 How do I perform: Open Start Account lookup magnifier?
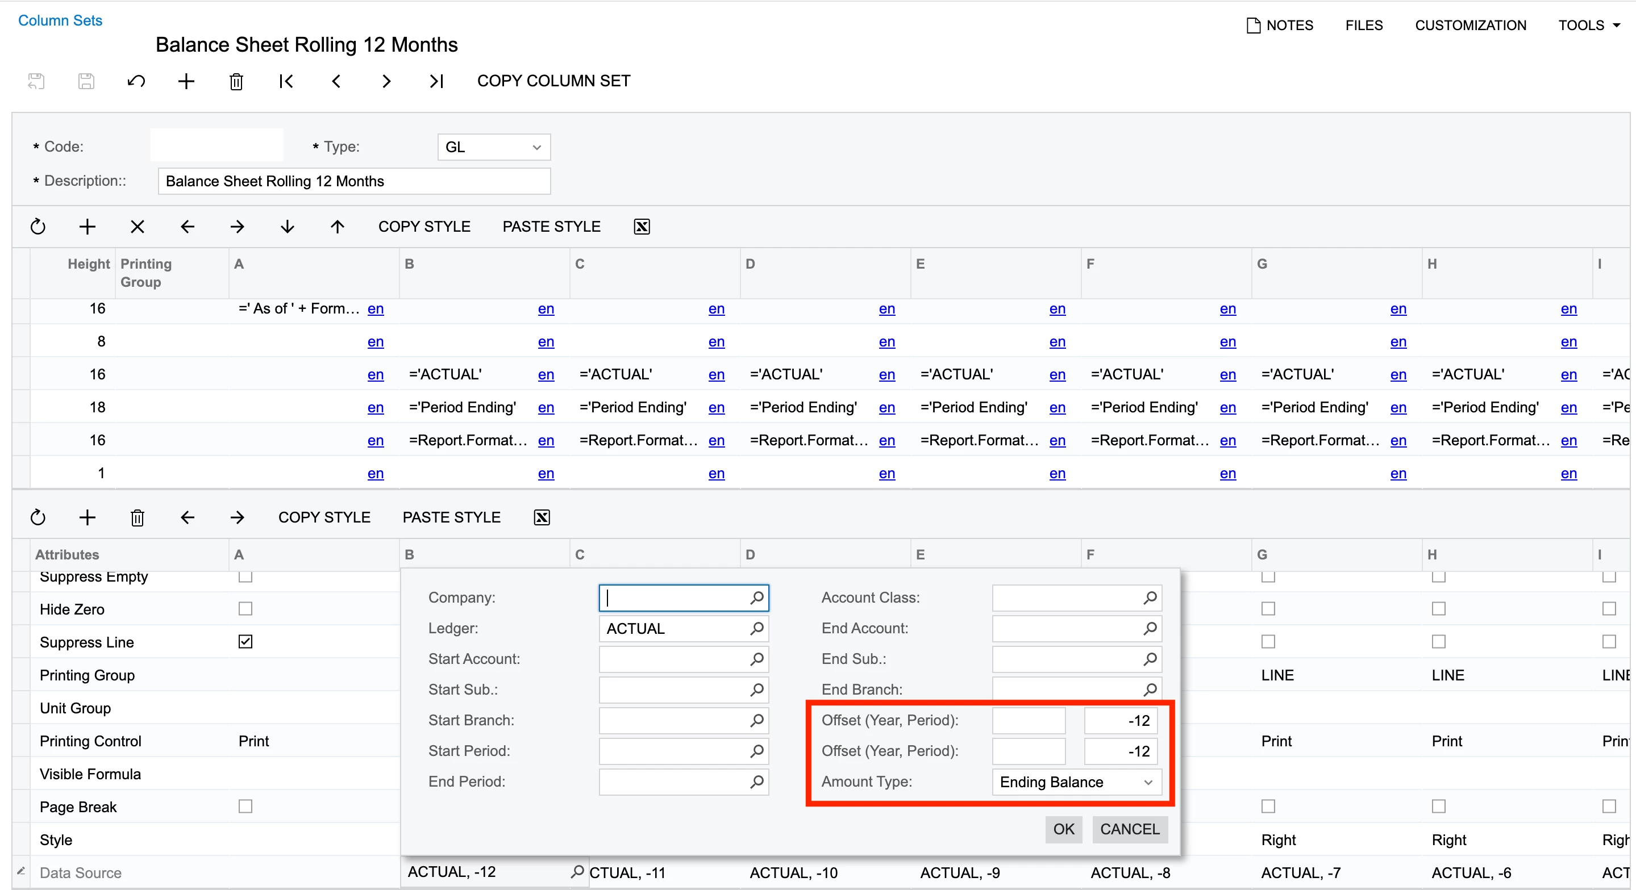(x=756, y=659)
